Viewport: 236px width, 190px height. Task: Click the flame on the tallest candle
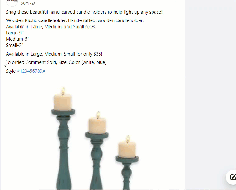[x=63, y=91]
